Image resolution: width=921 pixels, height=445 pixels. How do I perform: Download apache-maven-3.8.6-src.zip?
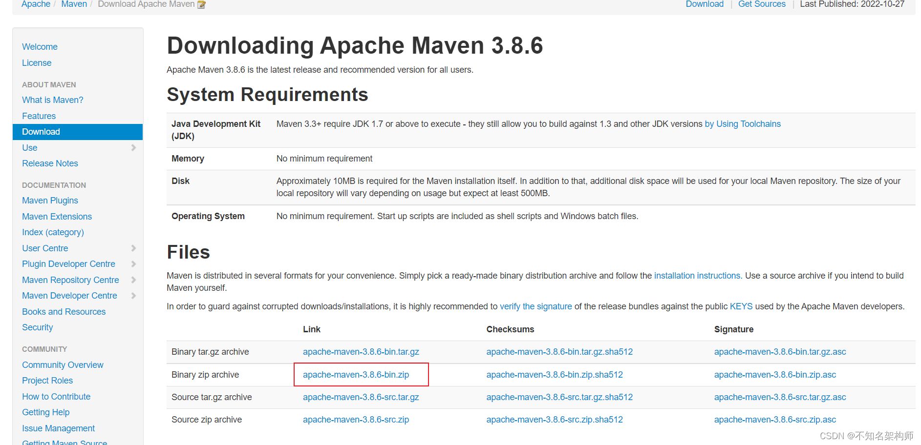(356, 420)
